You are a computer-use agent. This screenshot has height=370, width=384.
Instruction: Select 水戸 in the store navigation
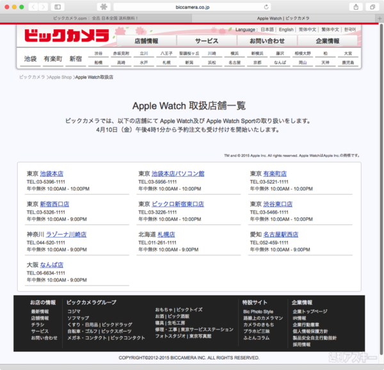click(144, 63)
